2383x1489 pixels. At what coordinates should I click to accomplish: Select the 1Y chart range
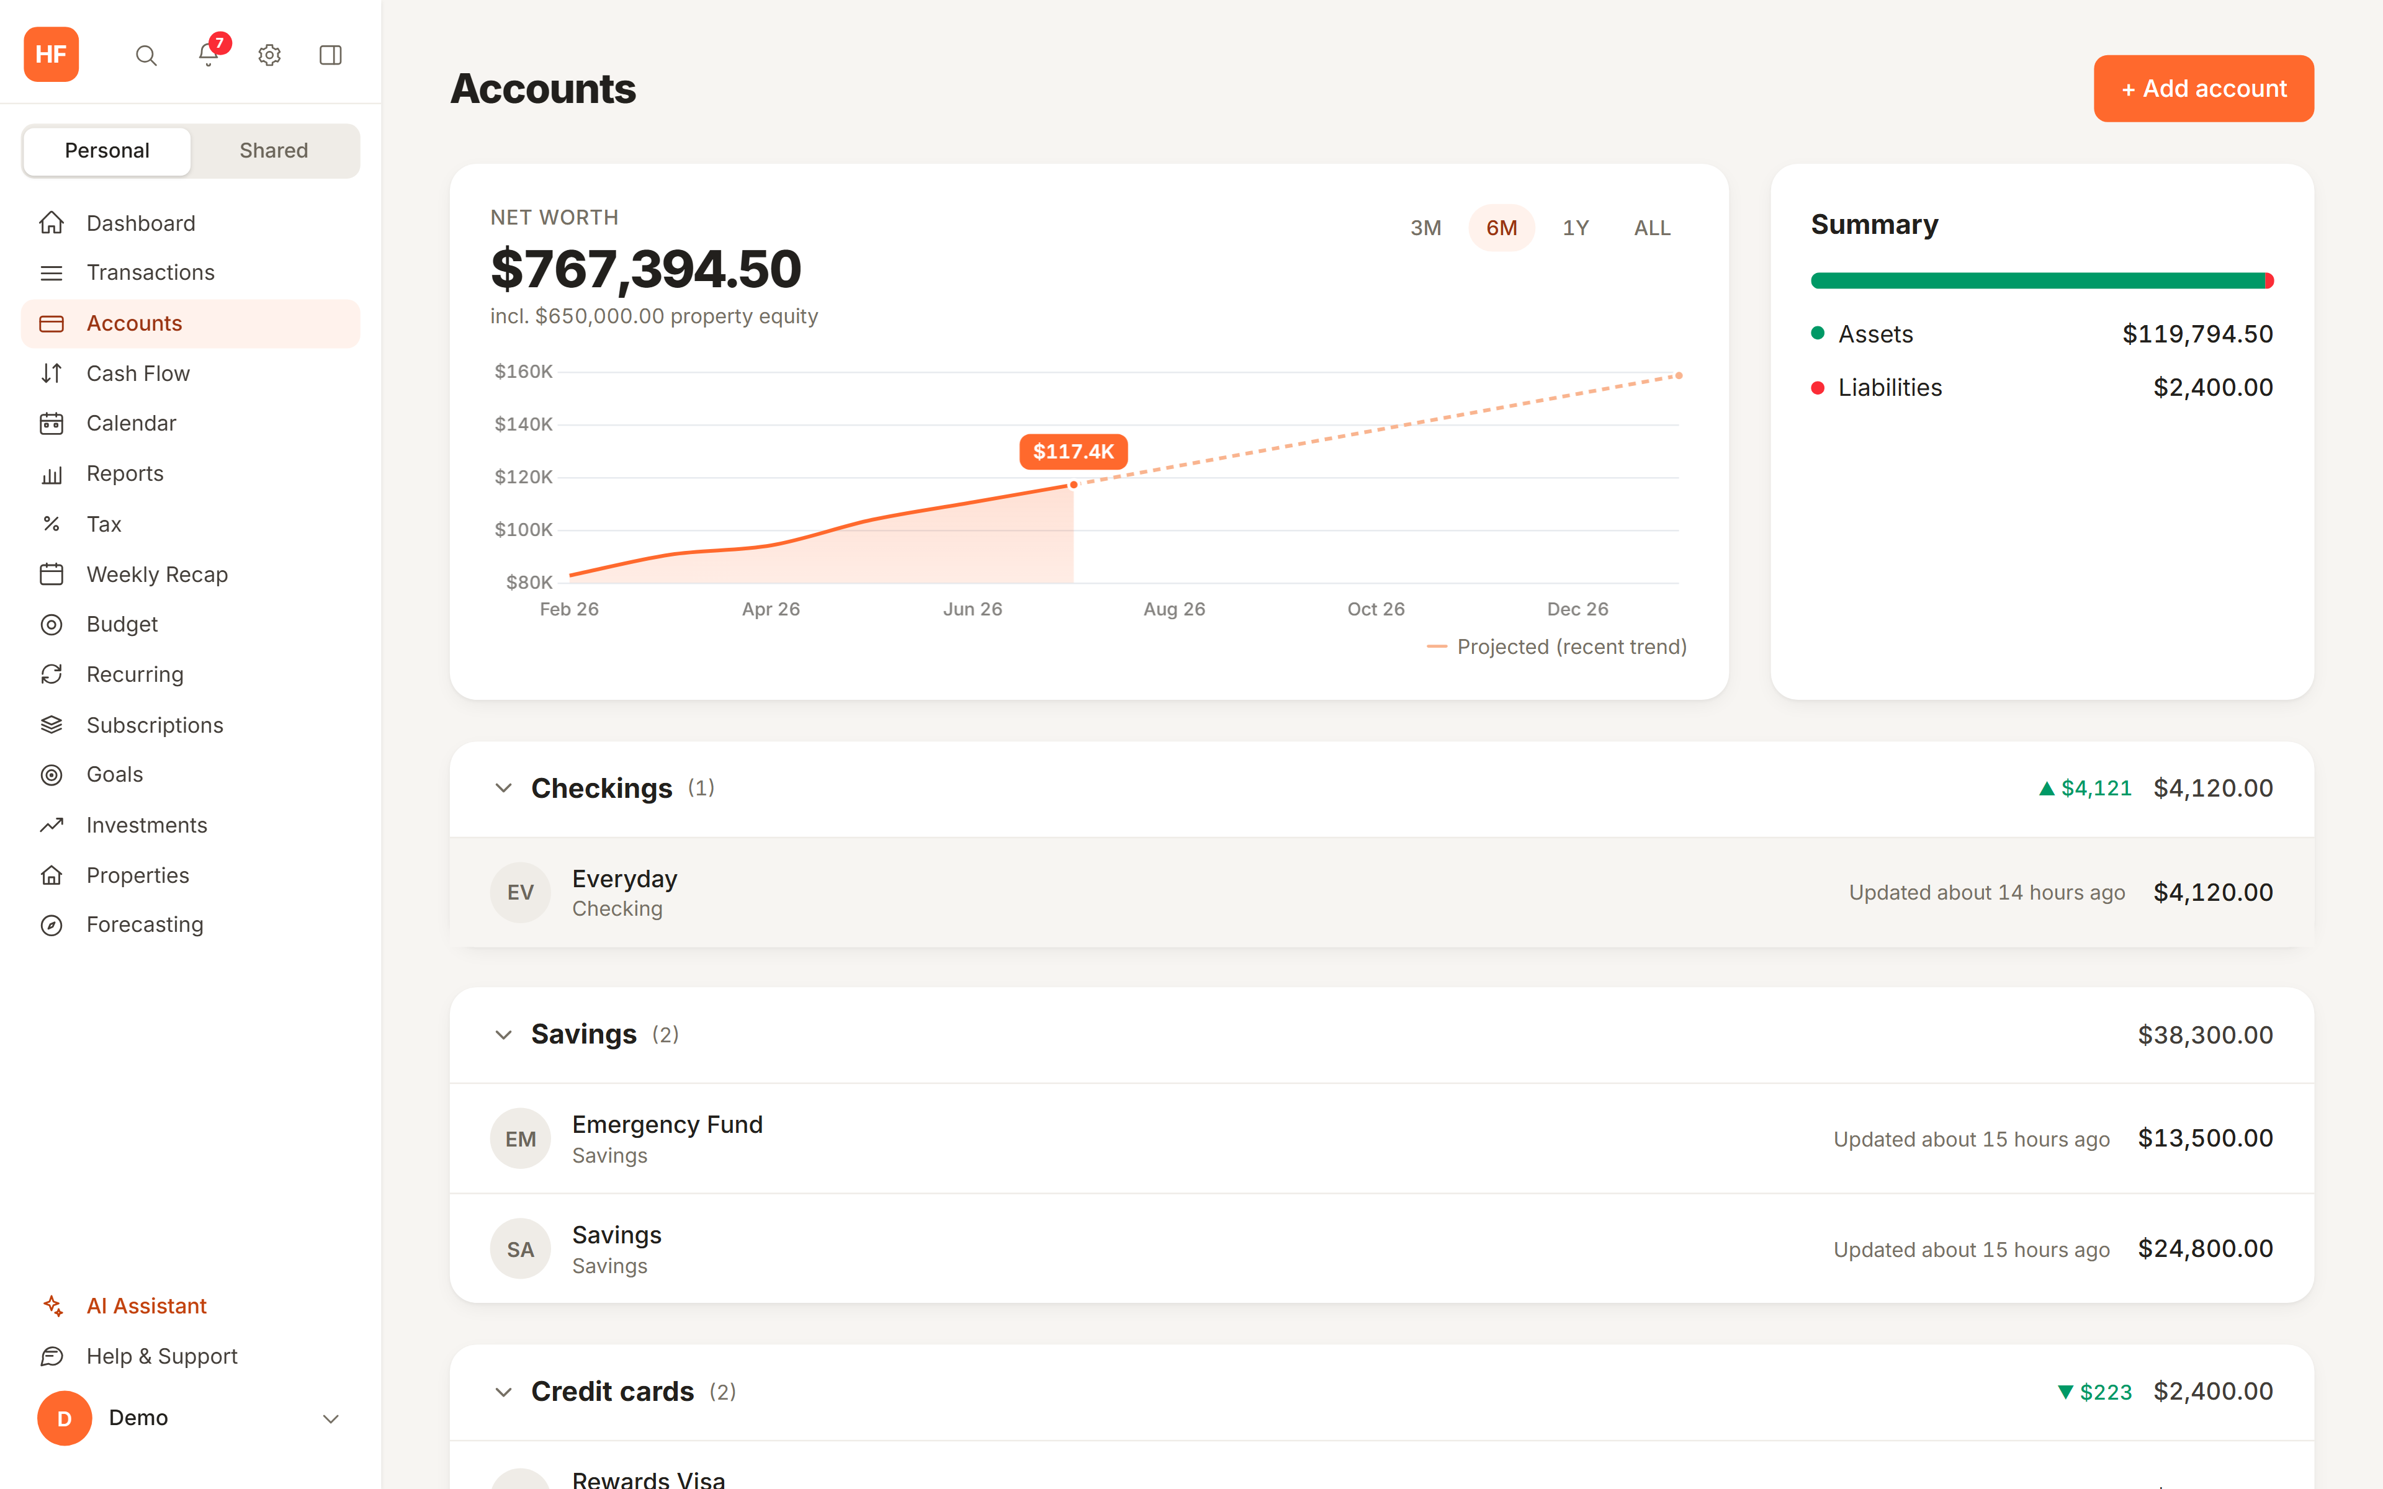click(x=1576, y=228)
